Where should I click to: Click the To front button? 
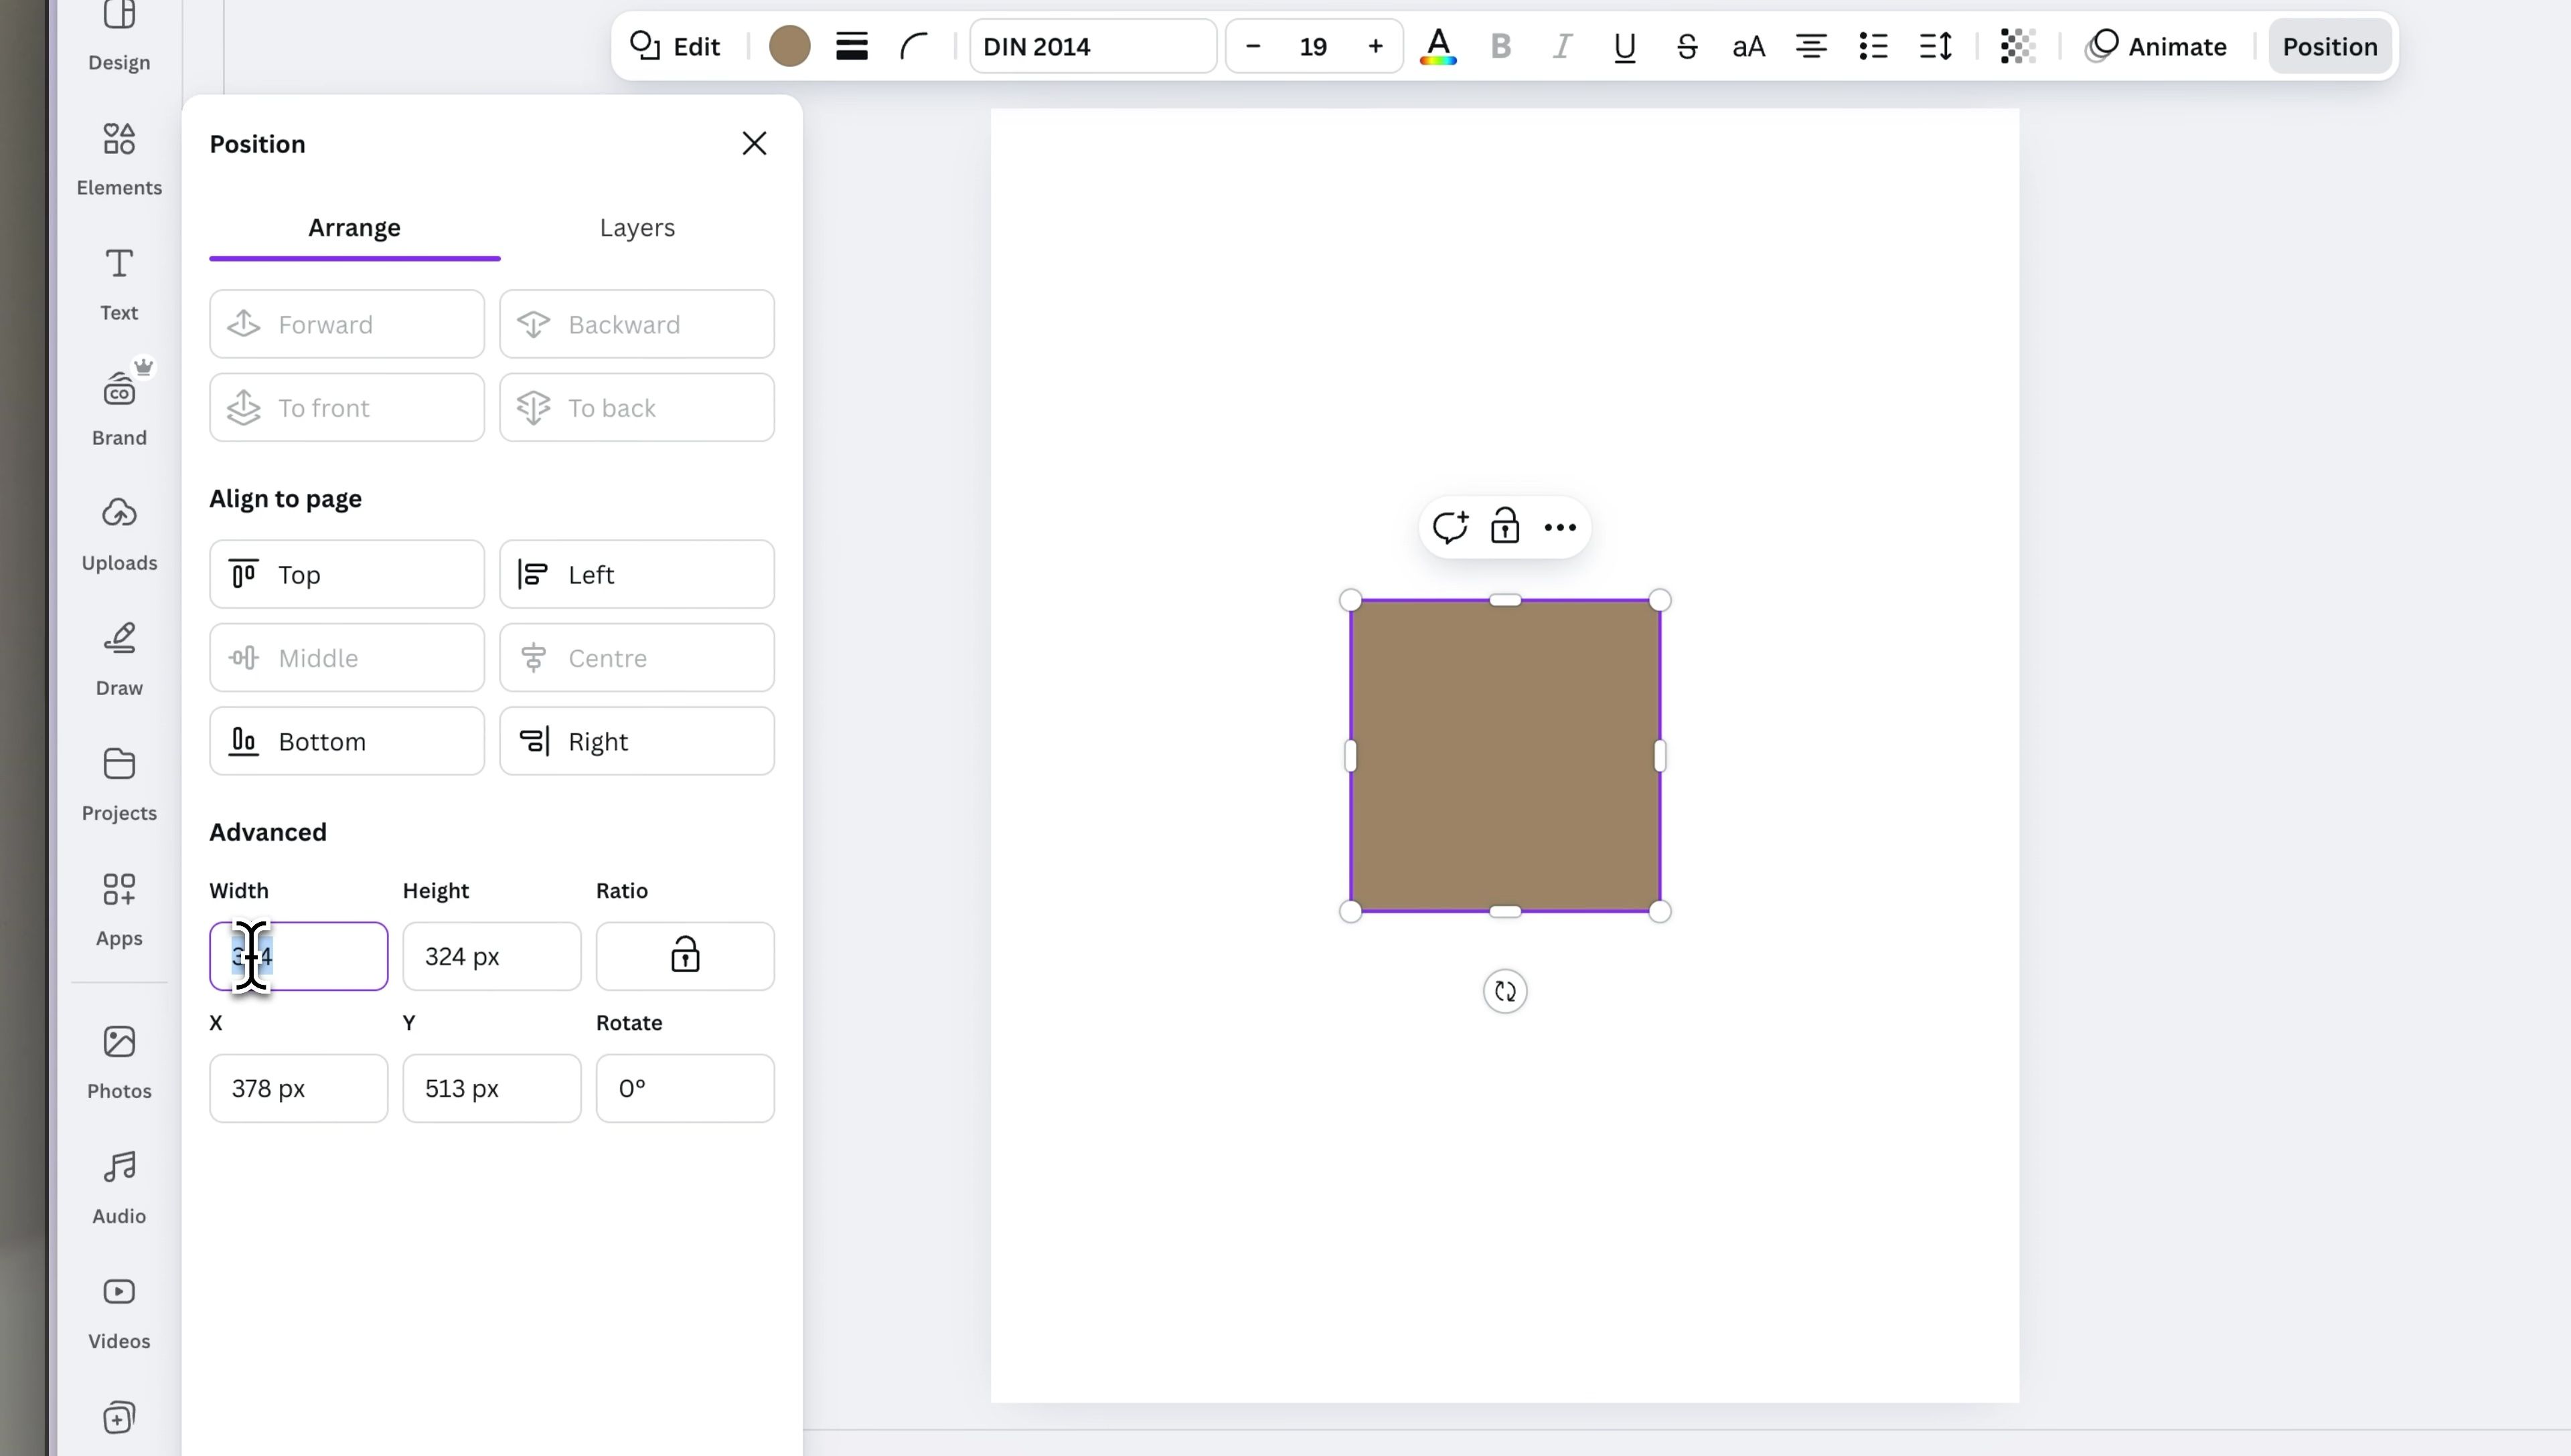[347, 407]
